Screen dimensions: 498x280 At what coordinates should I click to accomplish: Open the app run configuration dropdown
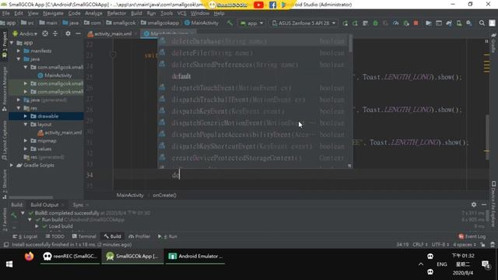pyautogui.click(x=252, y=23)
